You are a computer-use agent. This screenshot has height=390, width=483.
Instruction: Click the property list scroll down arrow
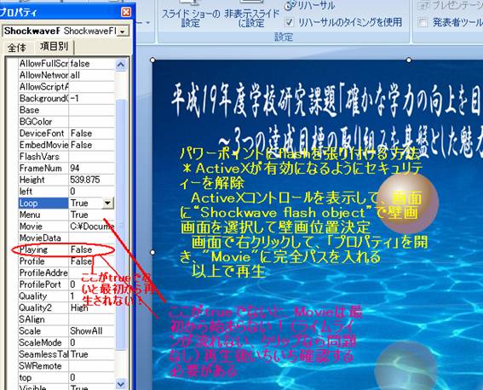[x=121, y=384]
